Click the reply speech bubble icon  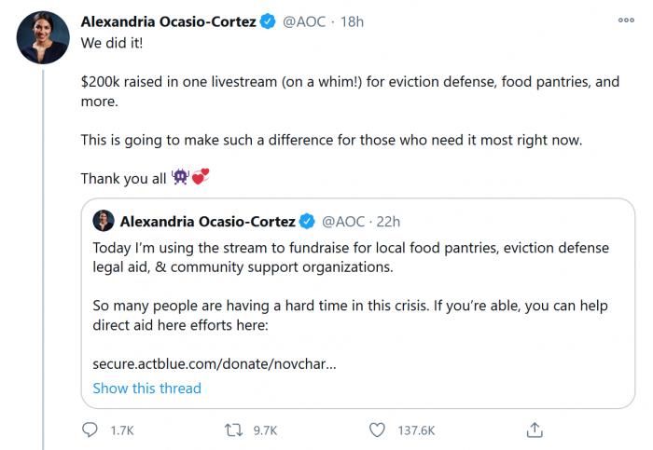[x=90, y=430]
